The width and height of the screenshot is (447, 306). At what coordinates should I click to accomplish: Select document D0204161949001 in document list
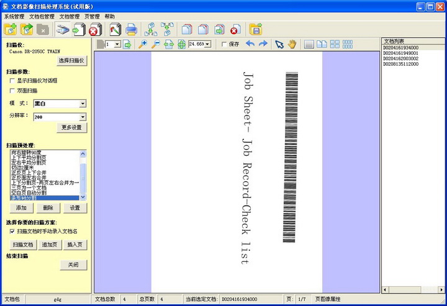pos(401,53)
